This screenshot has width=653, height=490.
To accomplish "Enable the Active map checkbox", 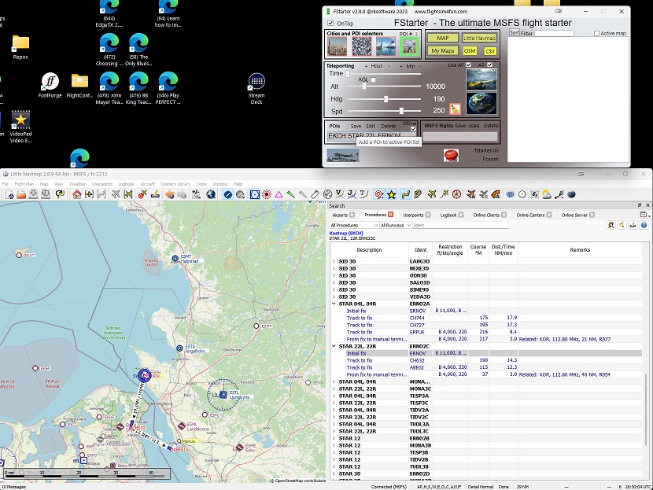I will click(x=597, y=34).
